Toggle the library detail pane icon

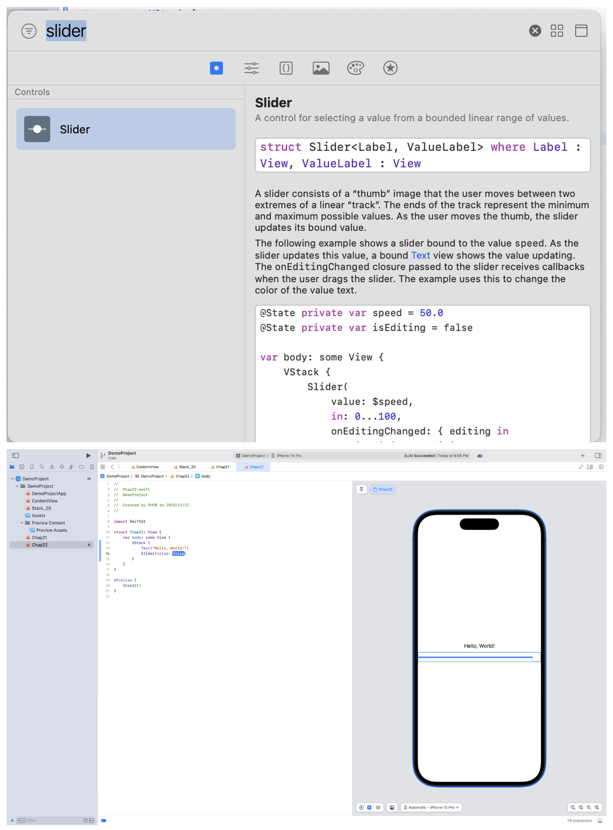581,31
